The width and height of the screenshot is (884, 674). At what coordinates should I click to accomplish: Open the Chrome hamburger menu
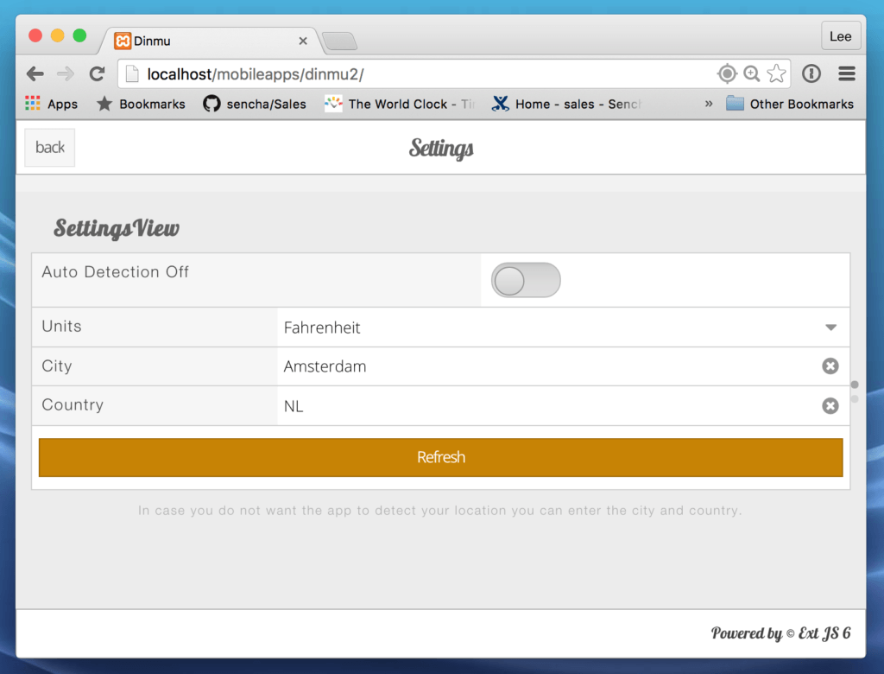pyautogui.click(x=847, y=73)
